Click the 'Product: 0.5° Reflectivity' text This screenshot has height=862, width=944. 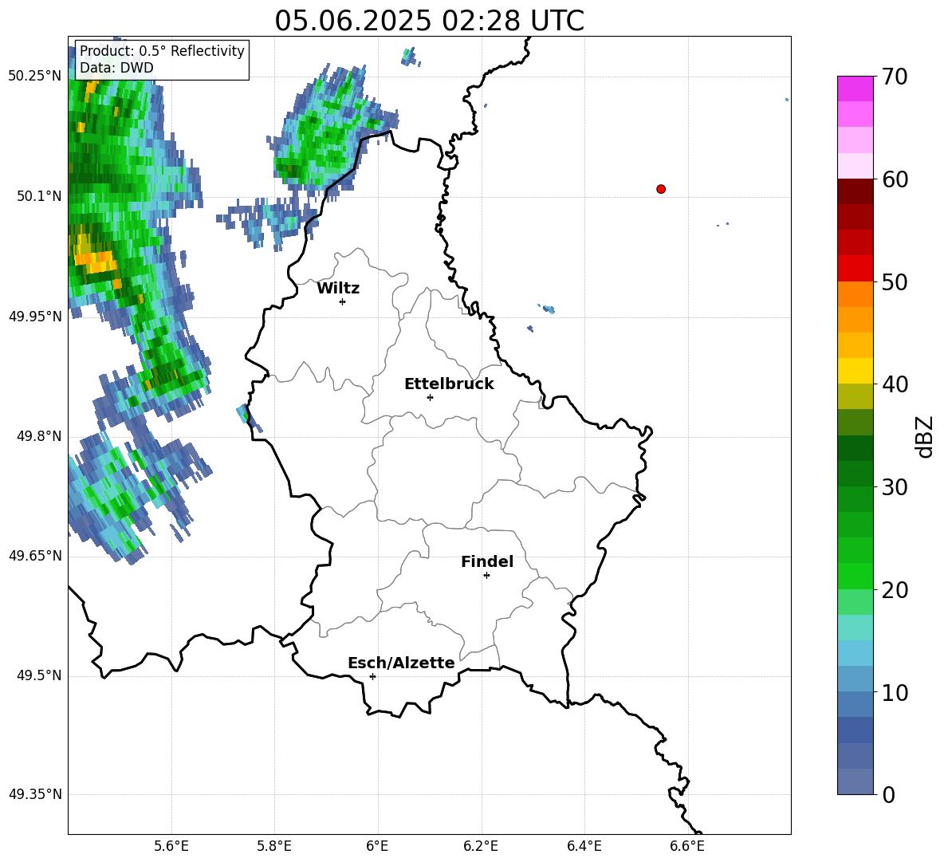[162, 50]
